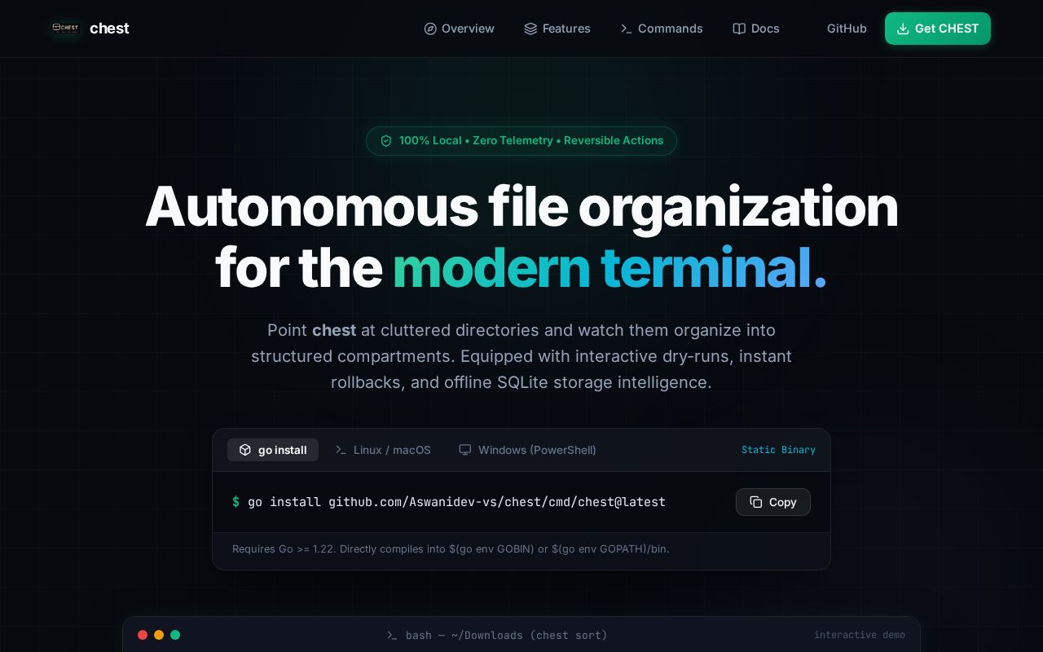Image resolution: width=1043 pixels, height=652 pixels.
Task: Click the red dot in demo terminal
Action: (x=143, y=635)
